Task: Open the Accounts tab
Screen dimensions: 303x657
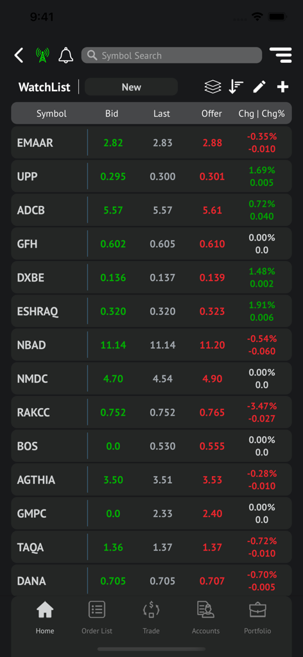Action: [206, 618]
